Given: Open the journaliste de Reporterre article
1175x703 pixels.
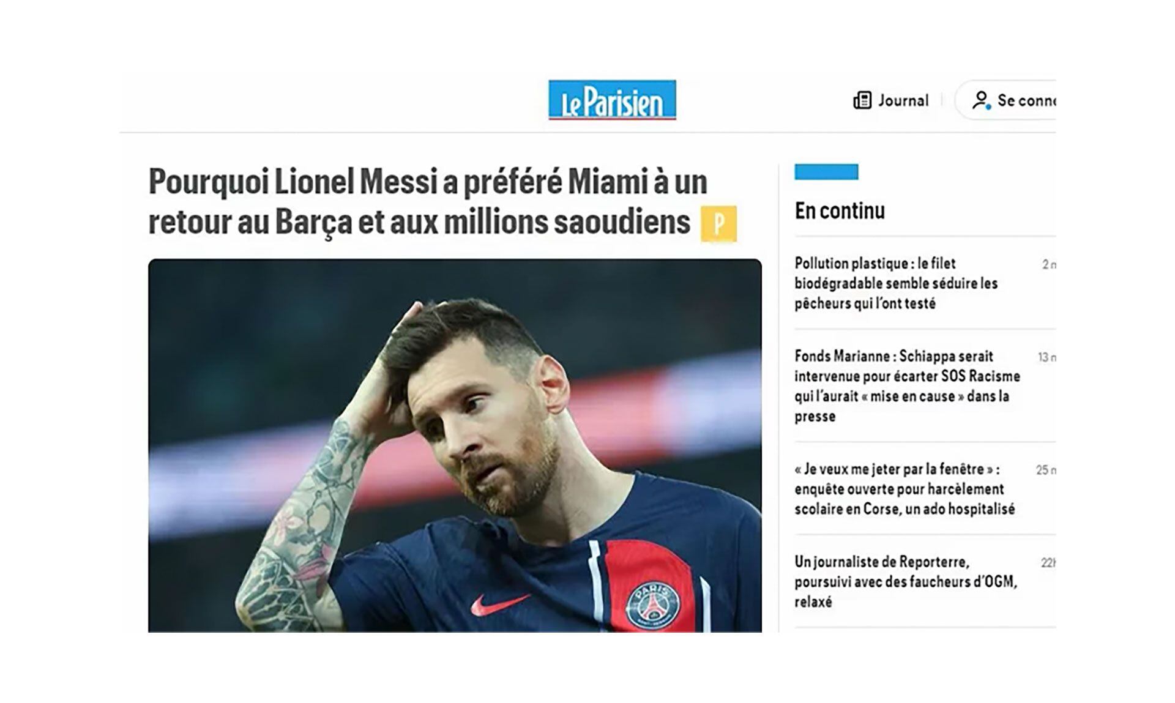Looking at the screenshot, I should [906, 581].
